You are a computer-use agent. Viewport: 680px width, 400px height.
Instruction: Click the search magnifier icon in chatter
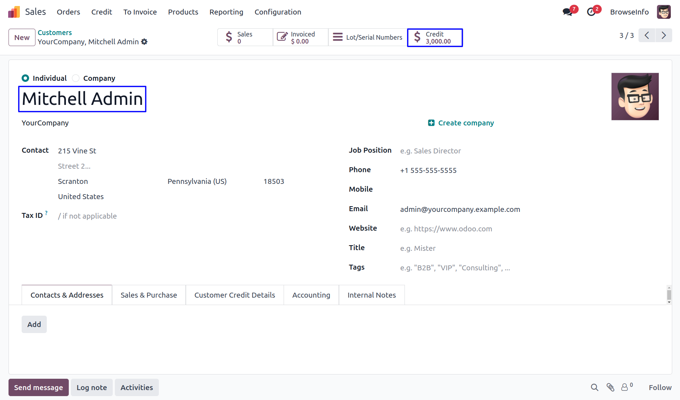[x=595, y=388]
